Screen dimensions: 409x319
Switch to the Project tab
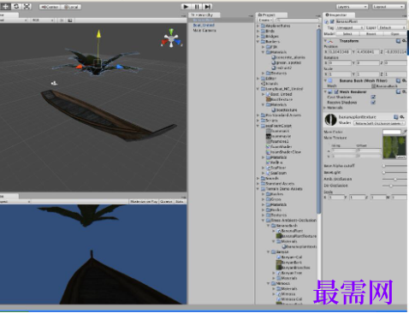click(x=271, y=15)
